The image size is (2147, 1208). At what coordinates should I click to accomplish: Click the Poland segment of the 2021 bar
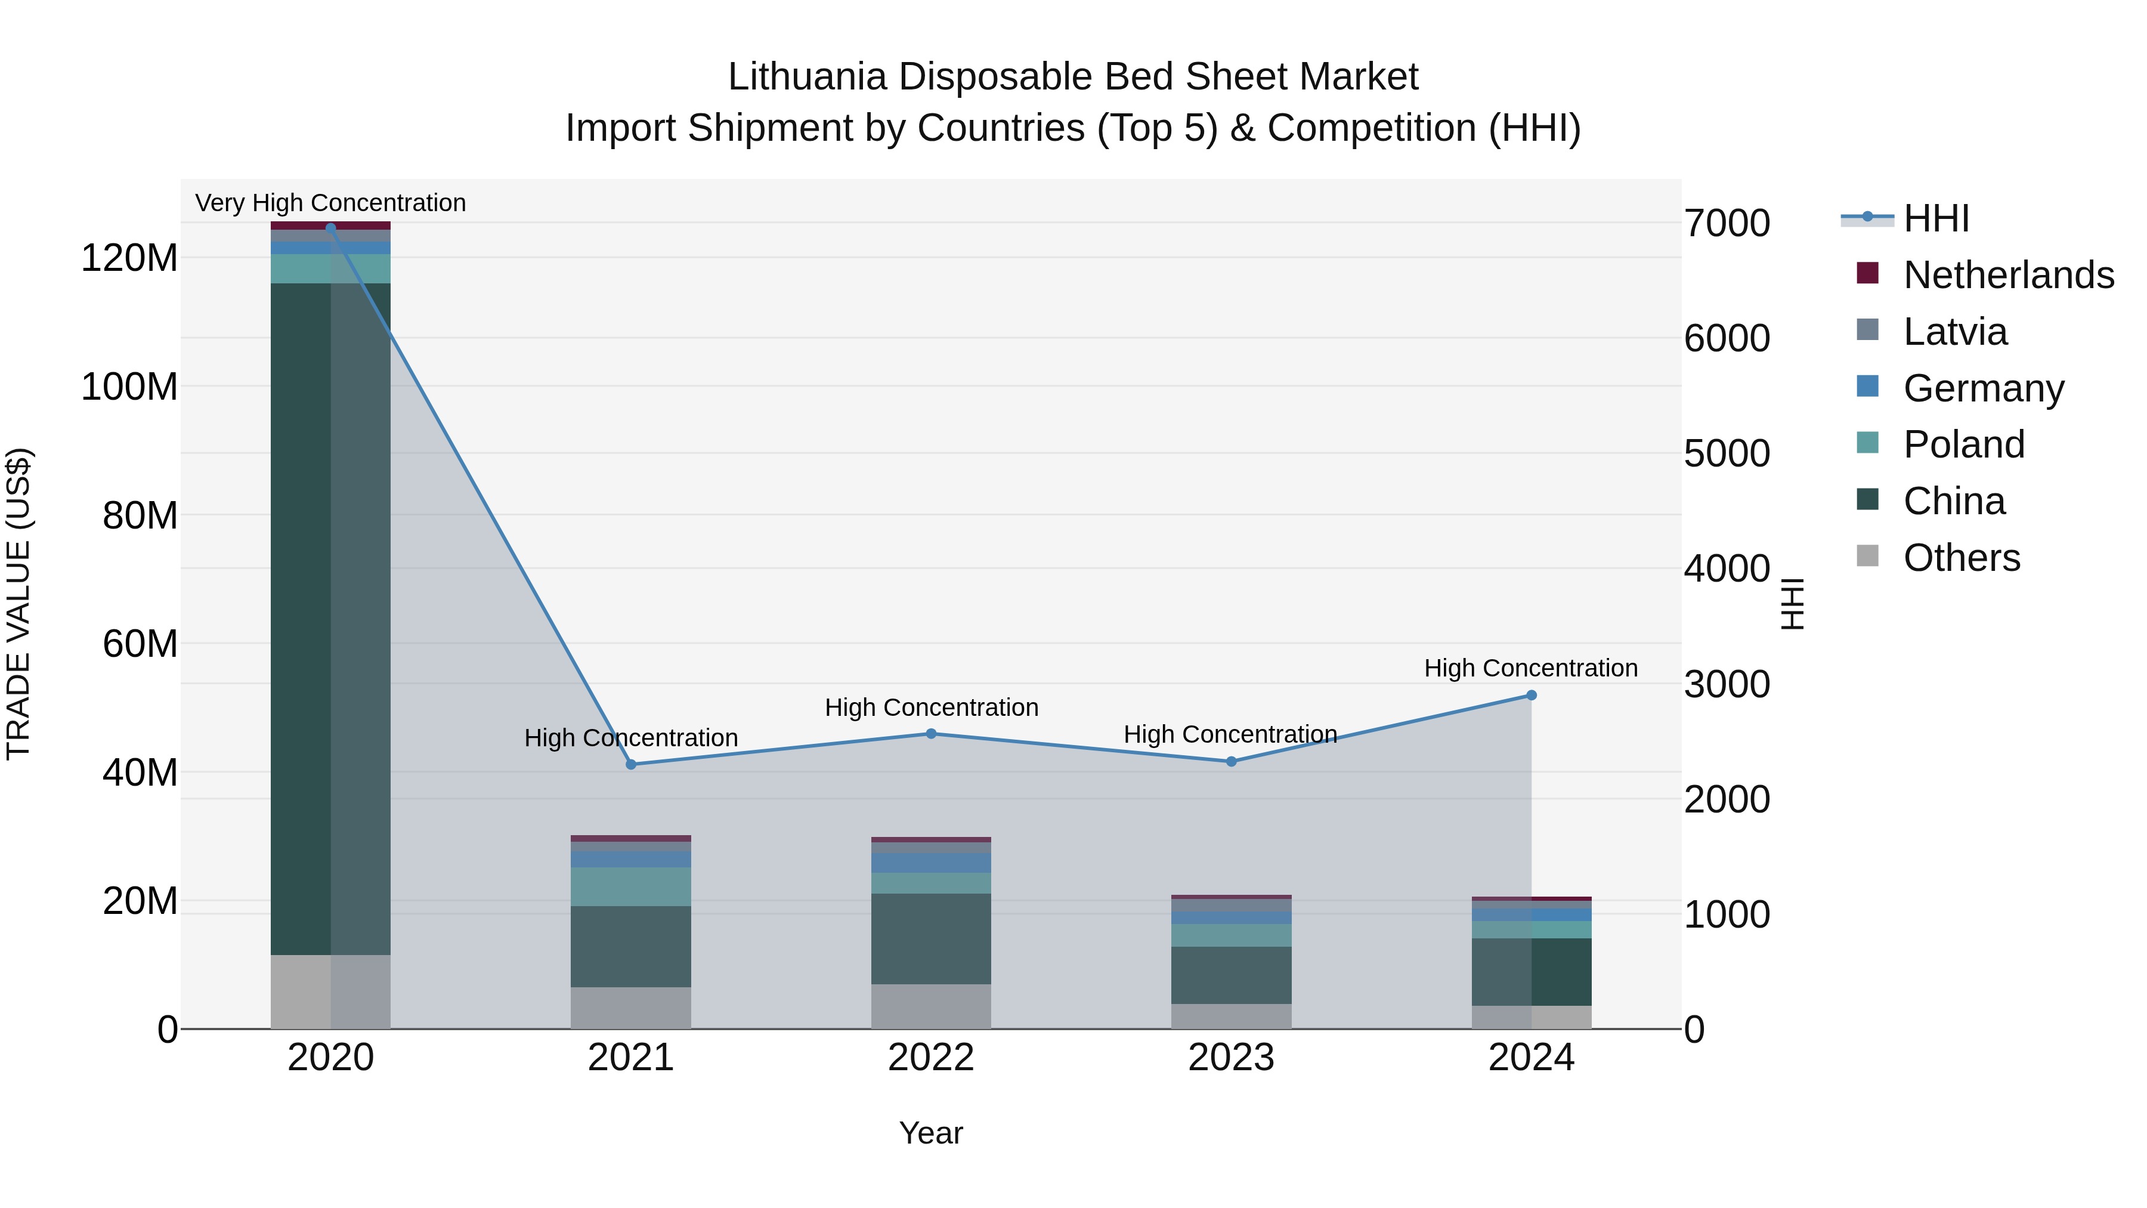(631, 886)
